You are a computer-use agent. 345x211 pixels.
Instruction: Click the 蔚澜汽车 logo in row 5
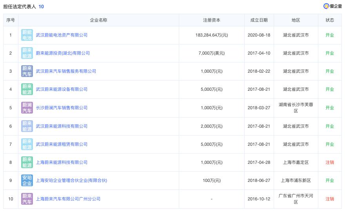(27, 108)
